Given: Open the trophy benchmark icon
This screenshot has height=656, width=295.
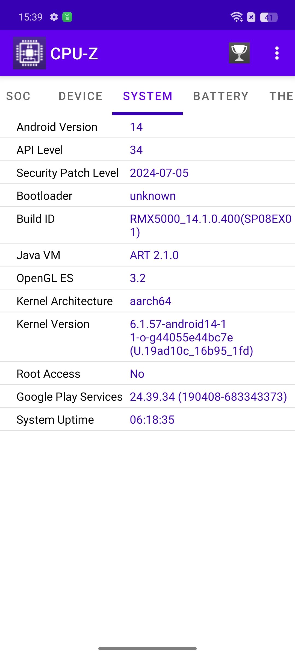Looking at the screenshot, I should pos(239,53).
